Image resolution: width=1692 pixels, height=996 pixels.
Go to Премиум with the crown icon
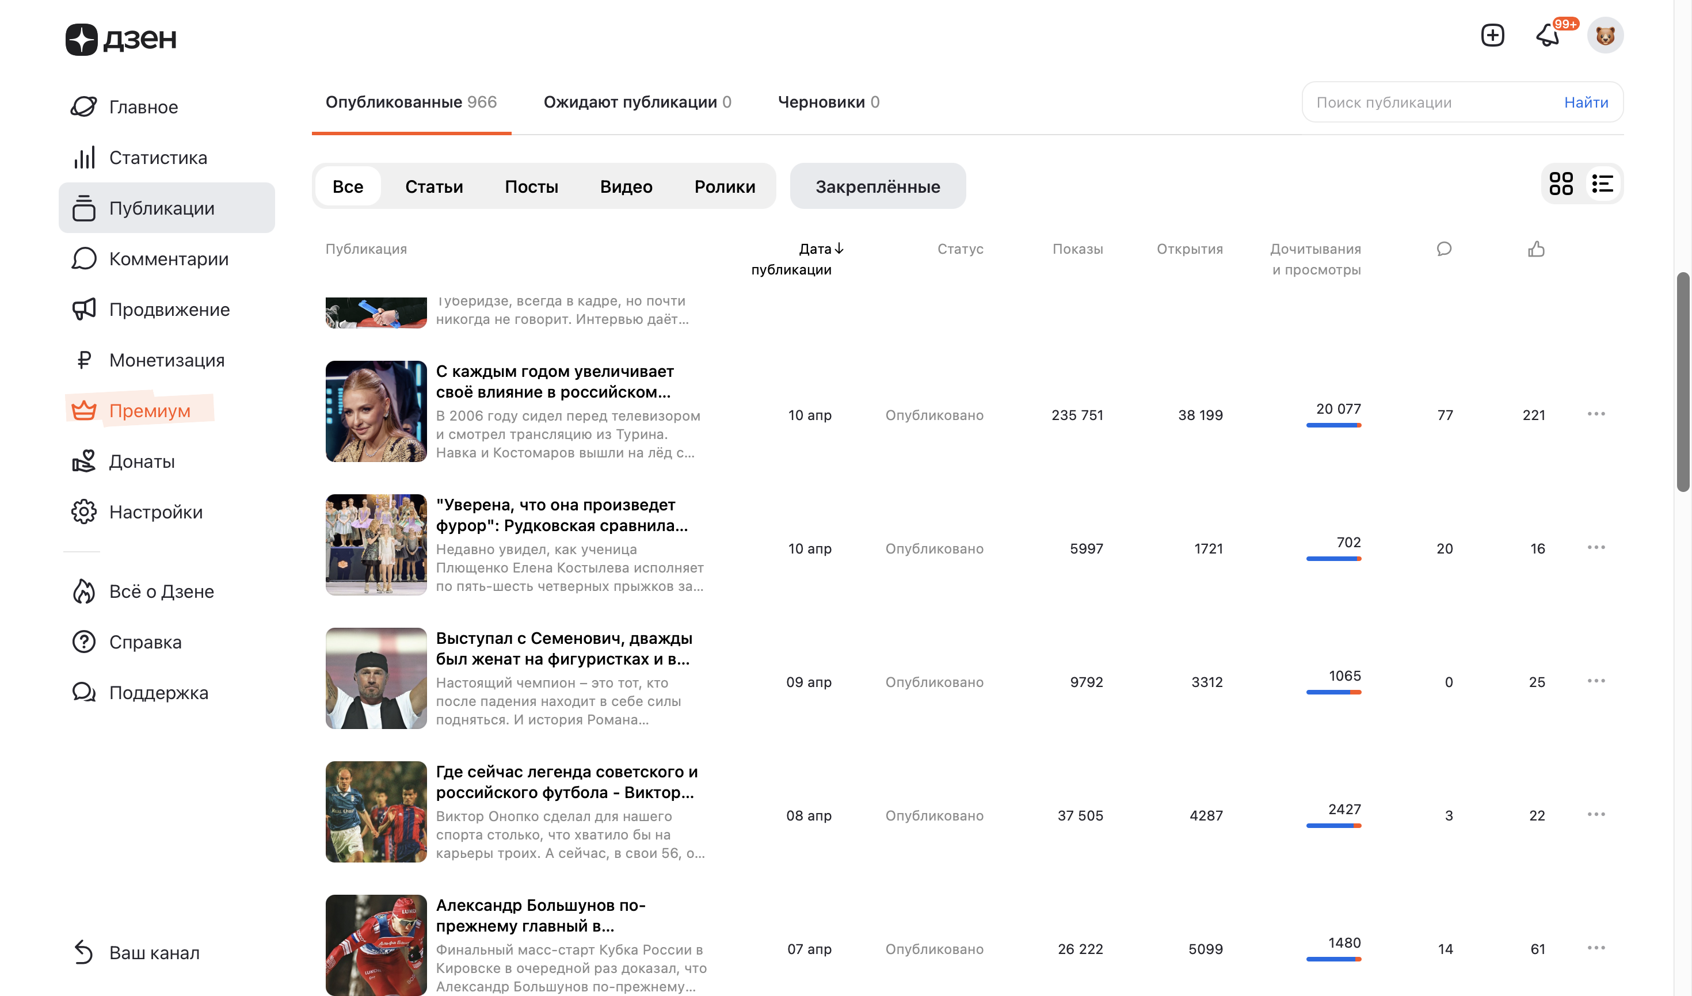click(x=149, y=411)
